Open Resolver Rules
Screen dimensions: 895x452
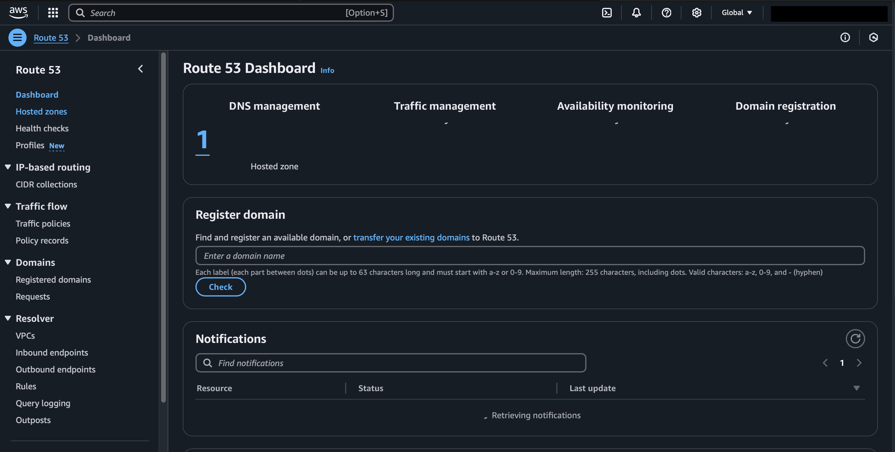26,386
